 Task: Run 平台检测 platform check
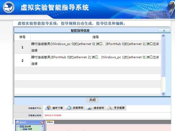tap(116, 108)
